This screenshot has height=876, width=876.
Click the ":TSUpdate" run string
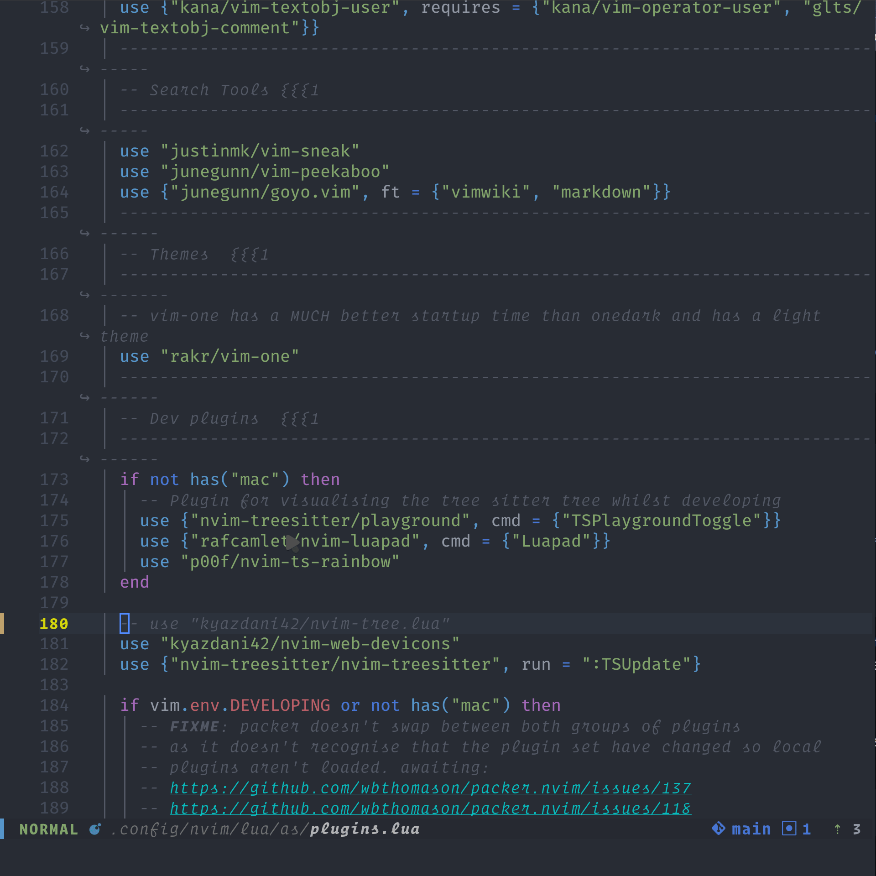[637, 664]
